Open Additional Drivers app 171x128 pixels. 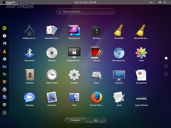[x=29, y=31]
